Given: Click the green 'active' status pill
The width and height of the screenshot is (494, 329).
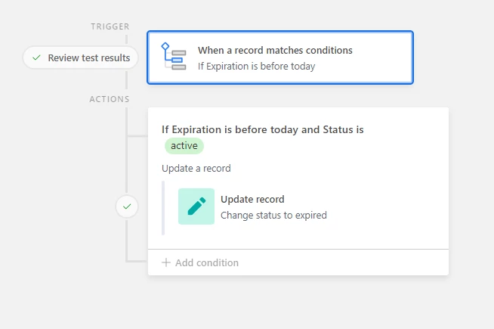Looking at the screenshot, I should 184,146.
